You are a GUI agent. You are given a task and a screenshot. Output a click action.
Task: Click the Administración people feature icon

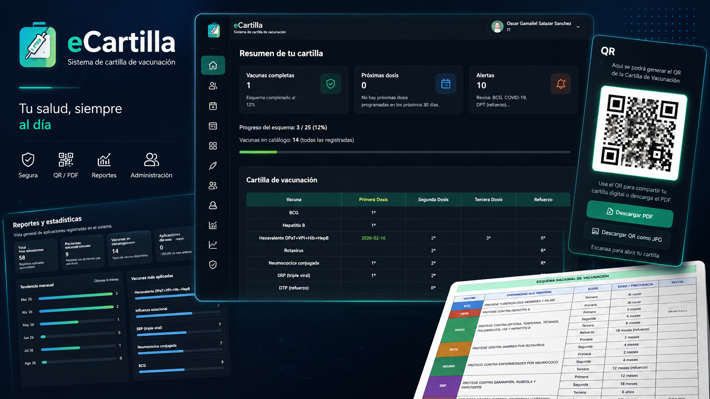pyautogui.click(x=151, y=160)
